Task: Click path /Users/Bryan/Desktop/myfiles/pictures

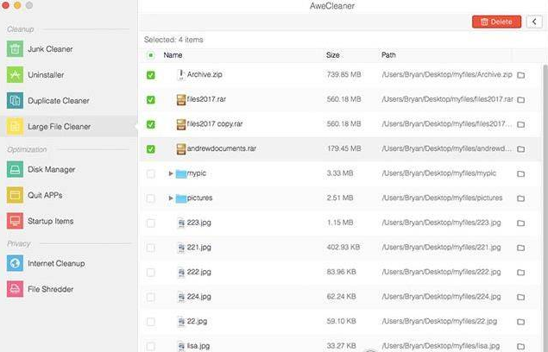Action: coord(442,198)
